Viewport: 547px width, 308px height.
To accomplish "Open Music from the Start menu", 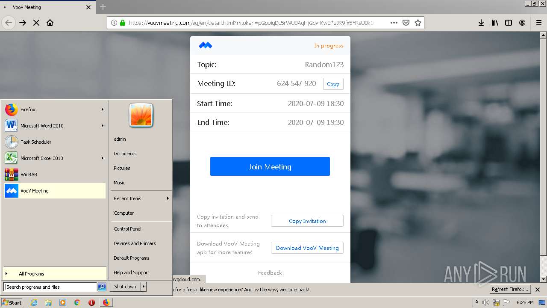I will [x=141, y=183].
